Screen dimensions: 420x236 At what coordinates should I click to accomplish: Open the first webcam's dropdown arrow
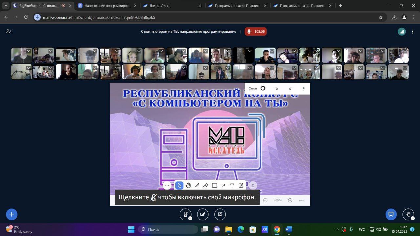point(29,51)
